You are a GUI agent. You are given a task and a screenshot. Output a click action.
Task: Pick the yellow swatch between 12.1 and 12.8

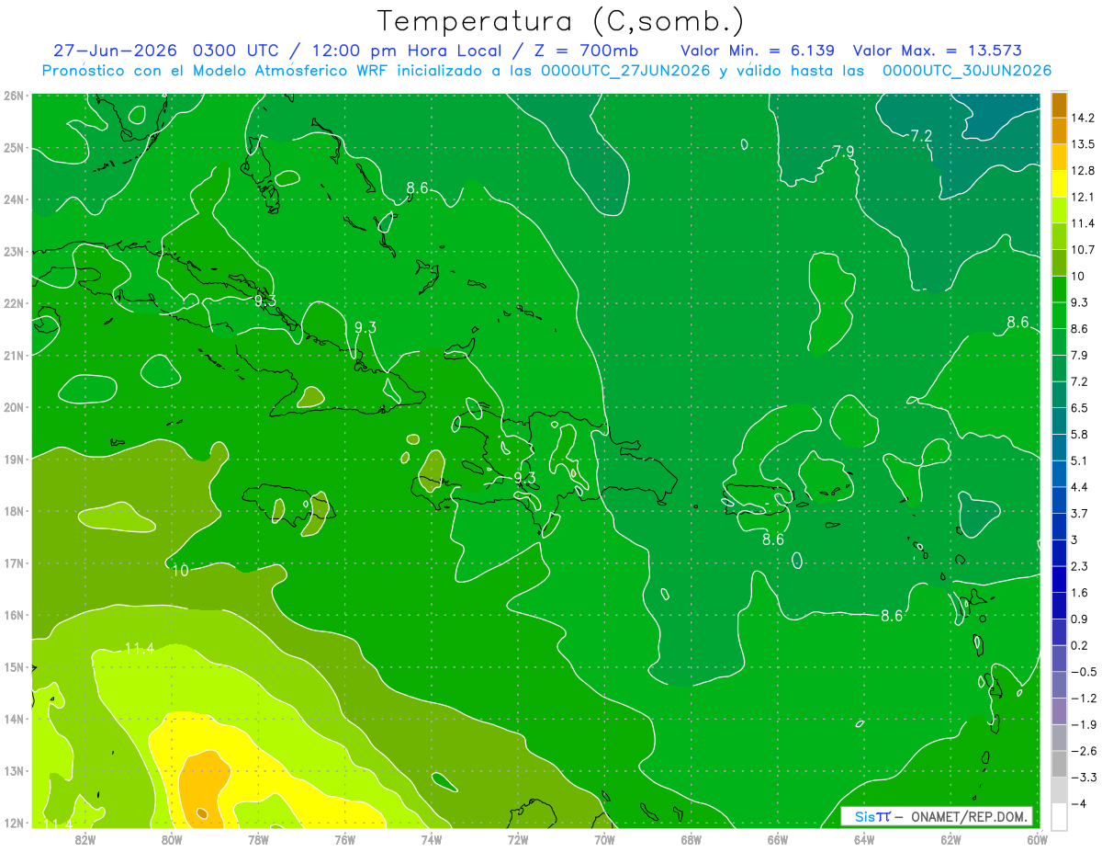[x=1059, y=184]
